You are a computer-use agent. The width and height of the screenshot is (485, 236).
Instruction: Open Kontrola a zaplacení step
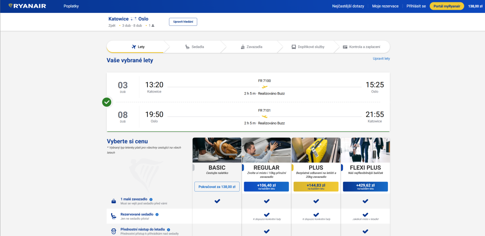click(x=361, y=47)
